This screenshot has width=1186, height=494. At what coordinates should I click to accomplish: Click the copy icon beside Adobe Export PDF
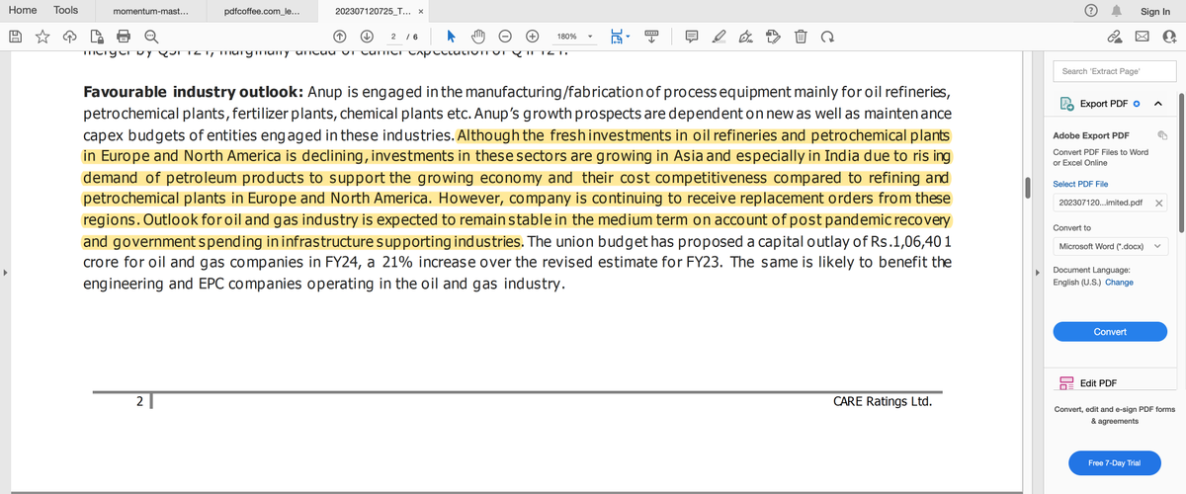[1163, 134]
